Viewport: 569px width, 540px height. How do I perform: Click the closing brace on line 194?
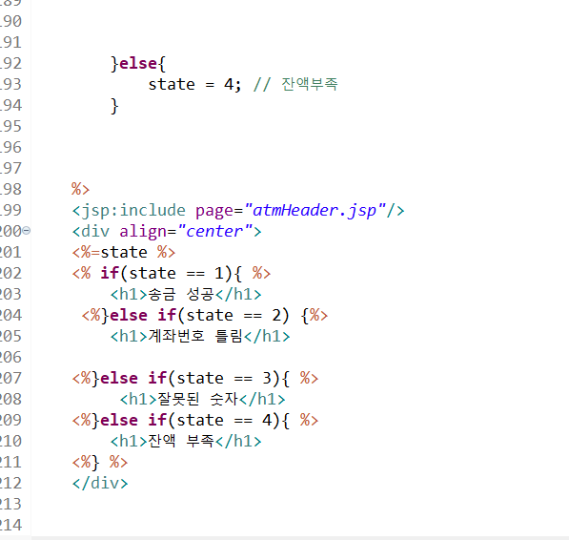[114, 106]
